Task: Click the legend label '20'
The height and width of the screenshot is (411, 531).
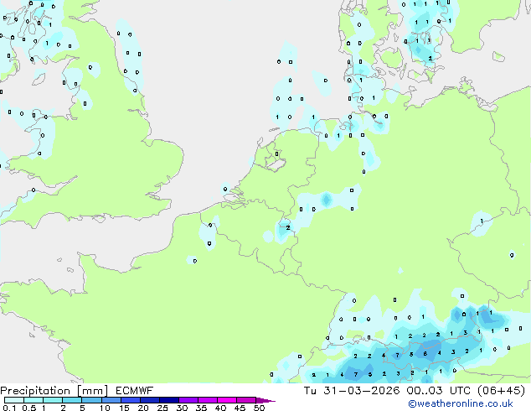Action: pos(143,408)
